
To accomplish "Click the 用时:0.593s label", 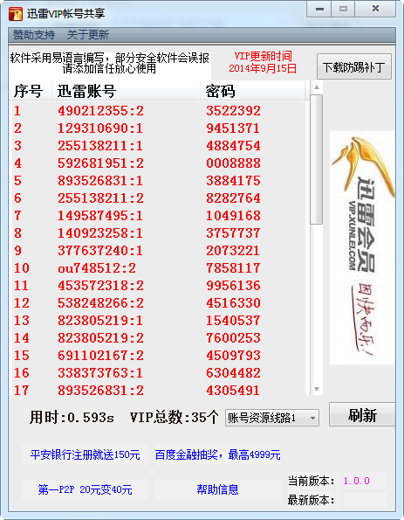I will click(72, 417).
